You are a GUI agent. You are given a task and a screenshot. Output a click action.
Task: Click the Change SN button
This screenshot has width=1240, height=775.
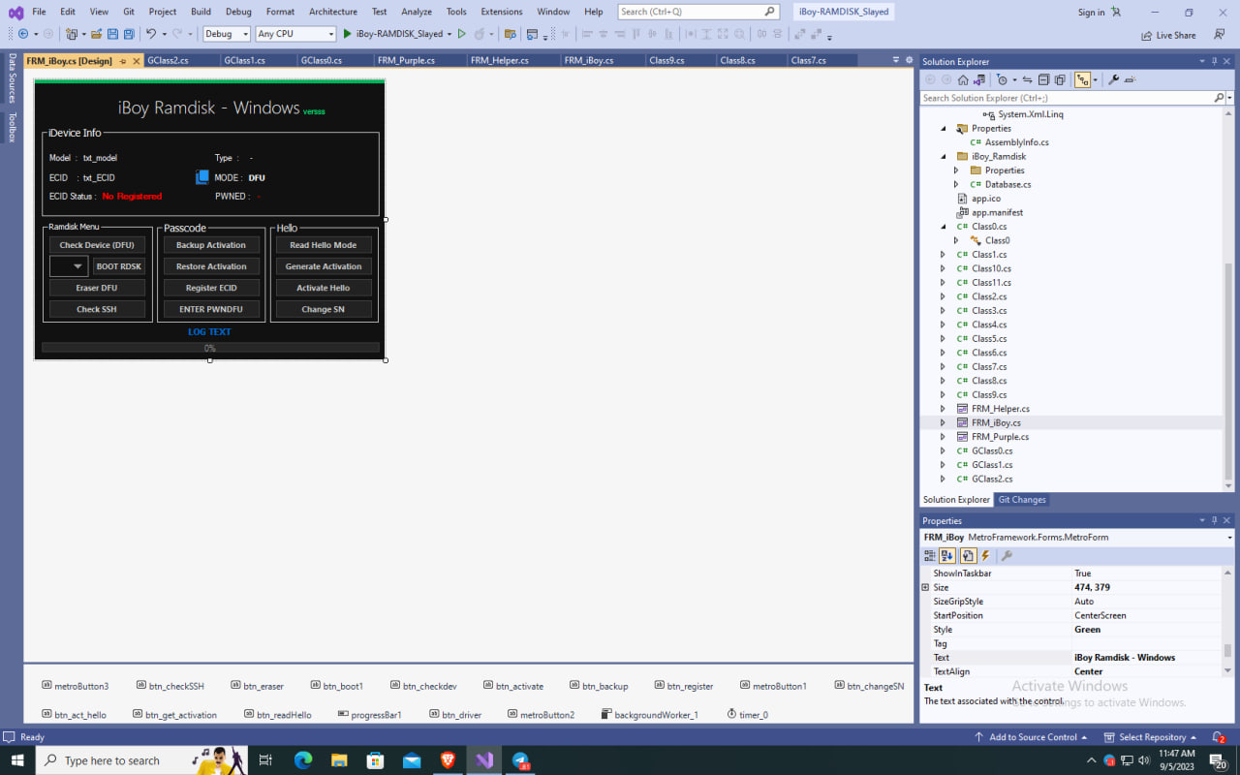tap(324, 309)
